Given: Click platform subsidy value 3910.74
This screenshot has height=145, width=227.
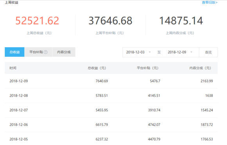Looking at the screenshot, I should pos(154,110).
